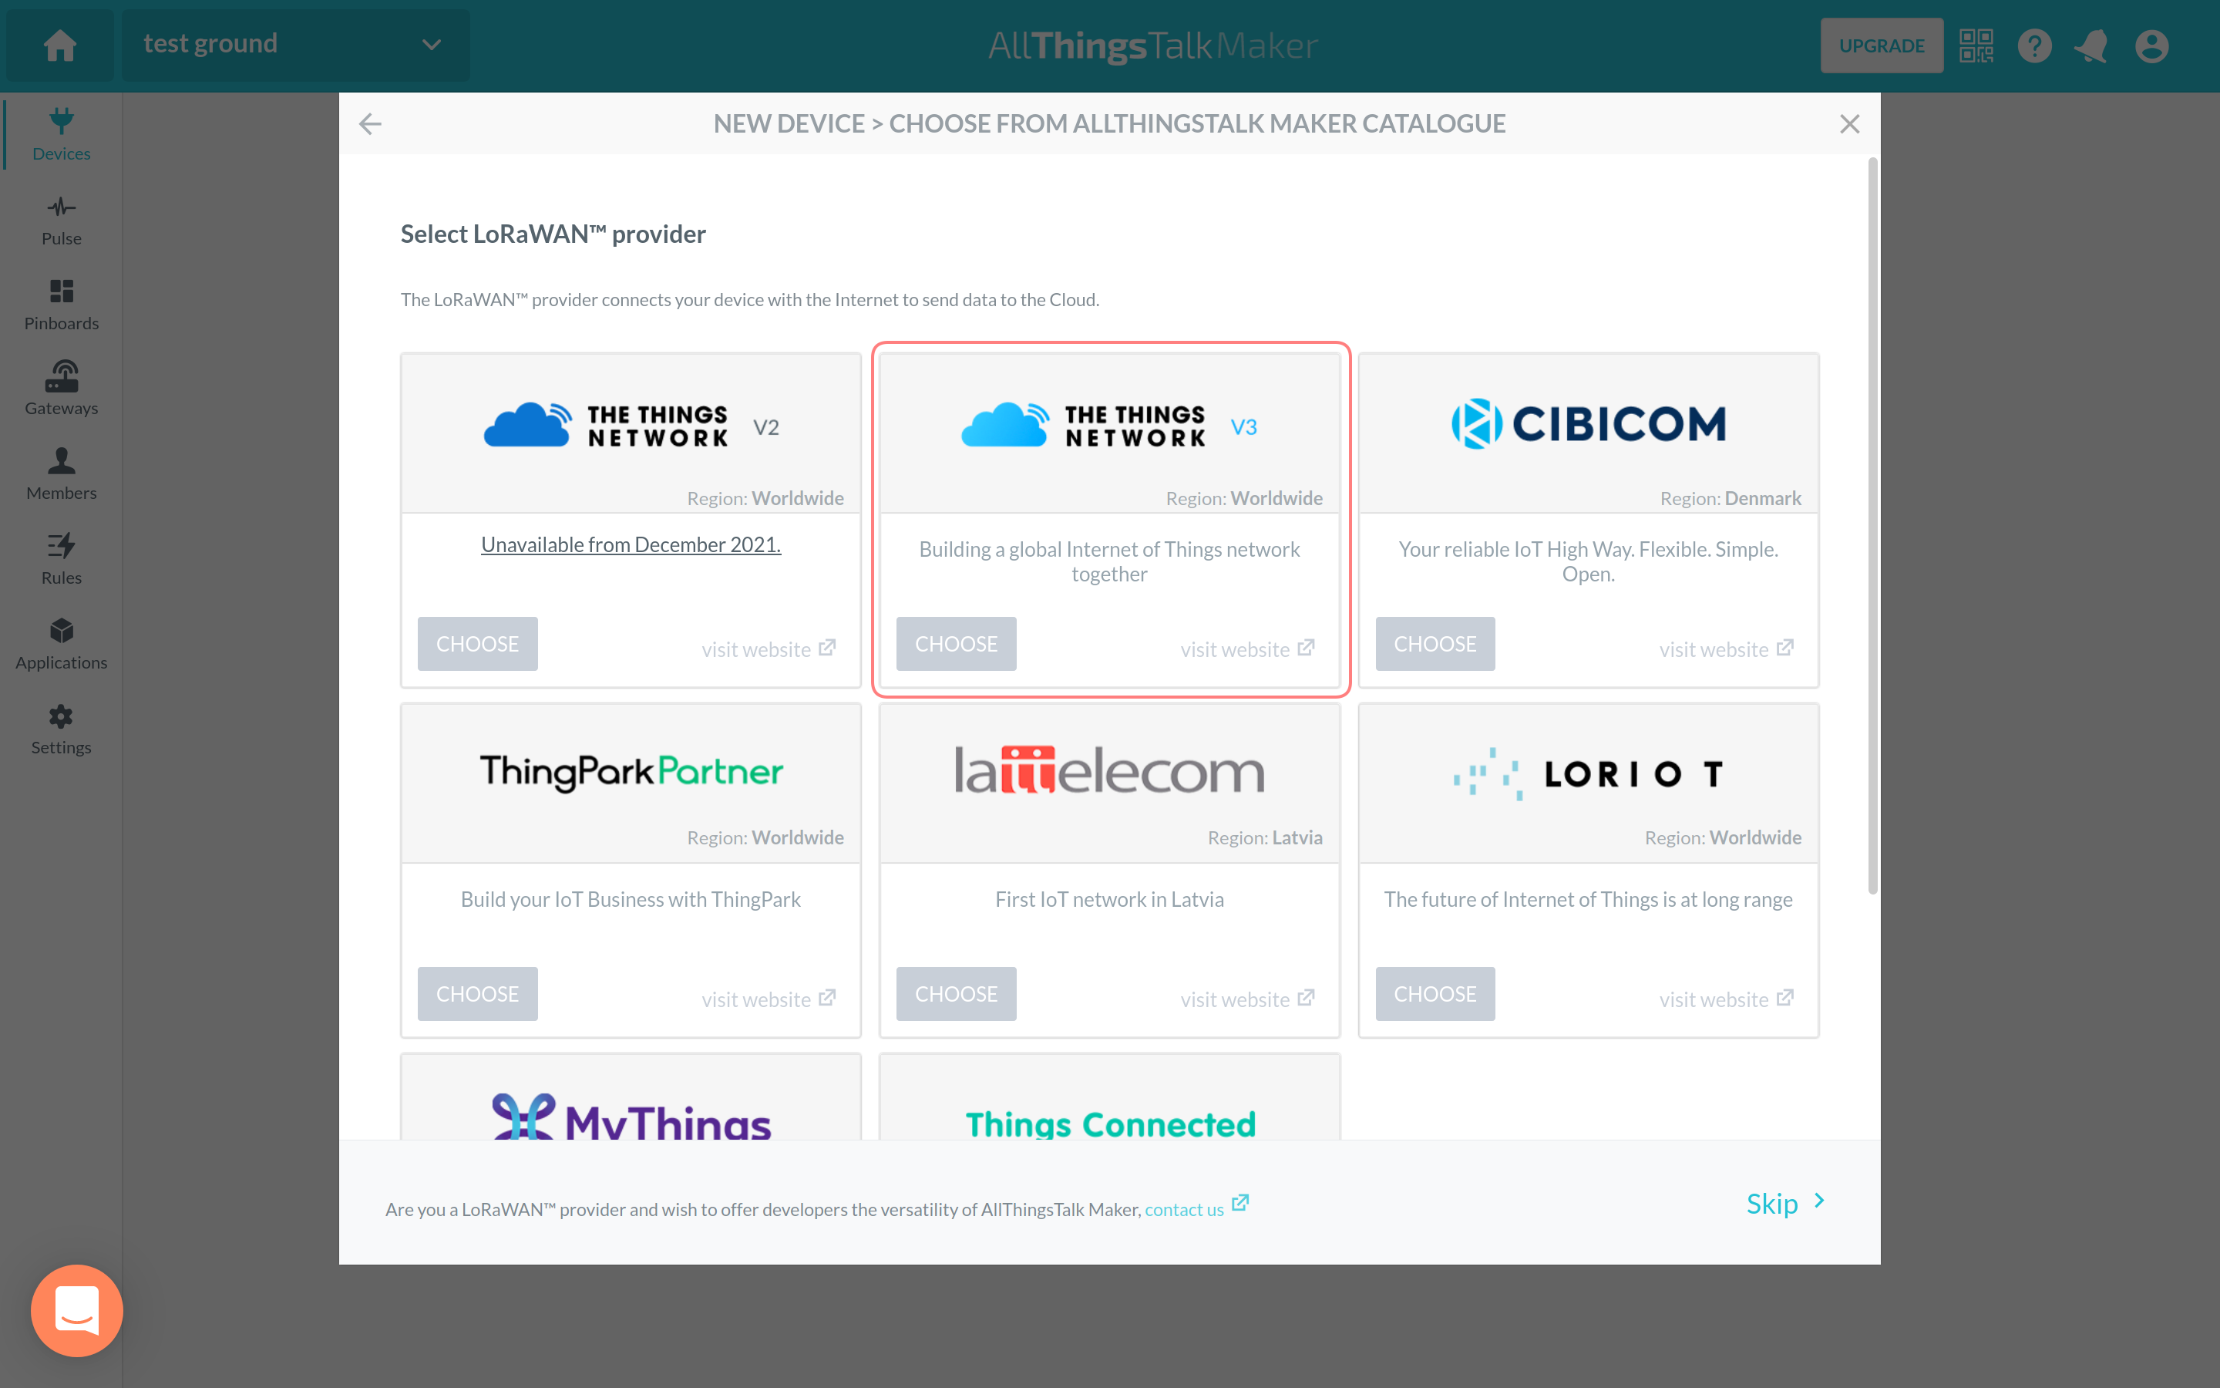Click the contact us link
Image resolution: width=2220 pixels, height=1388 pixels.
click(x=1183, y=1209)
